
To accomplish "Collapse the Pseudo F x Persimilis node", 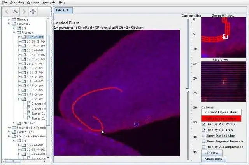I will [x=9, y=136].
